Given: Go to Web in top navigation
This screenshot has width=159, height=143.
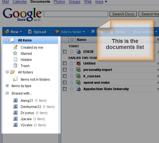Looking at the screenshot, I should tap(88, 2).
